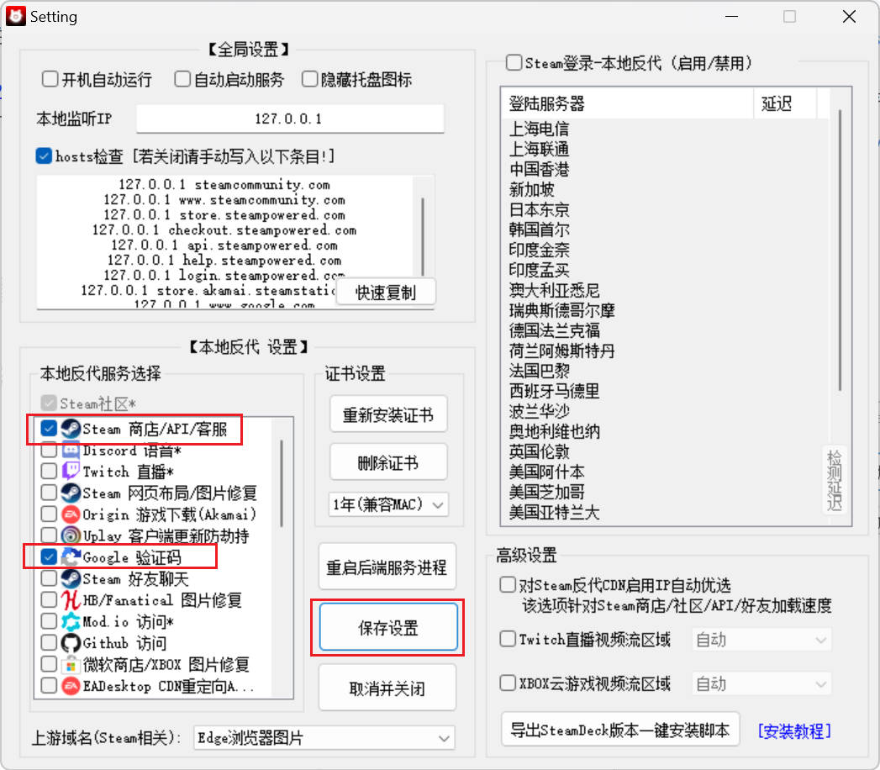The image size is (880, 770).
Task: Click the 快速复制 button
Action: pos(386,293)
